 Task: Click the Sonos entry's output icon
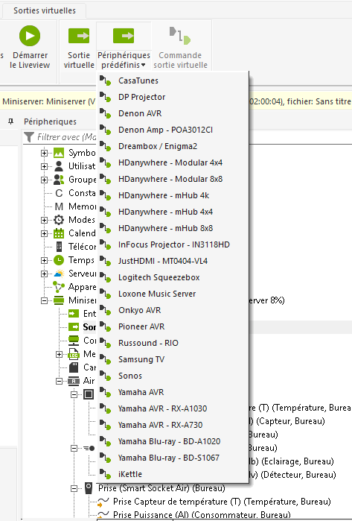pos(106,376)
